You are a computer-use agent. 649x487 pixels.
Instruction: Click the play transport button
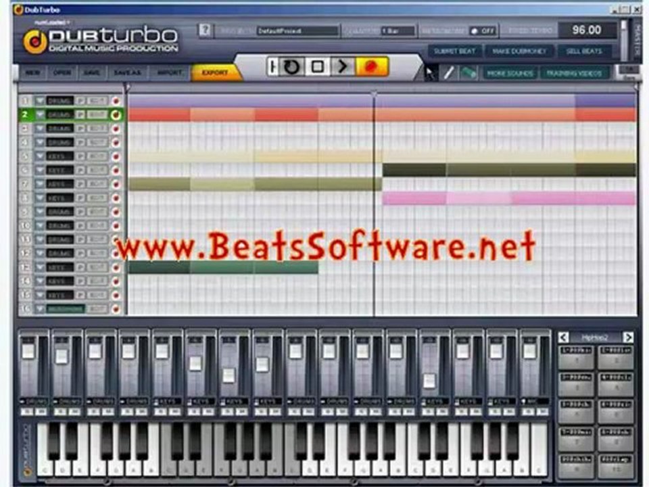343,66
